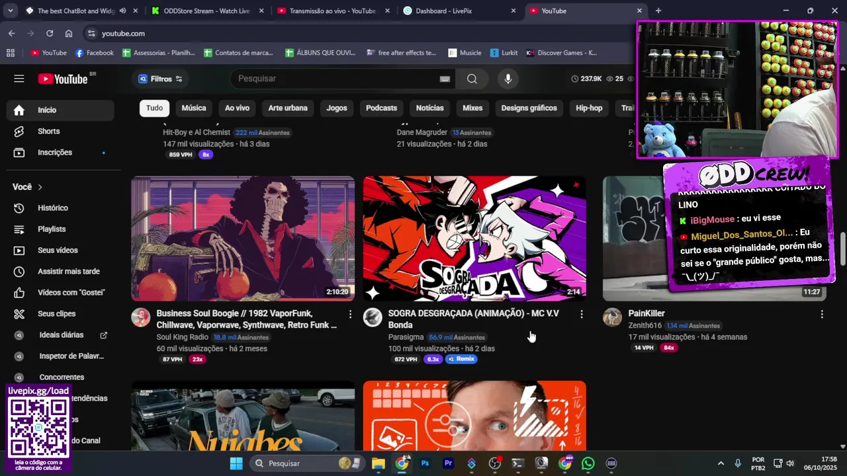Open Dane Magruder channel link
The height and width of the screenshot is (476, 847).
pyautogui.click(x=422, y=132)
